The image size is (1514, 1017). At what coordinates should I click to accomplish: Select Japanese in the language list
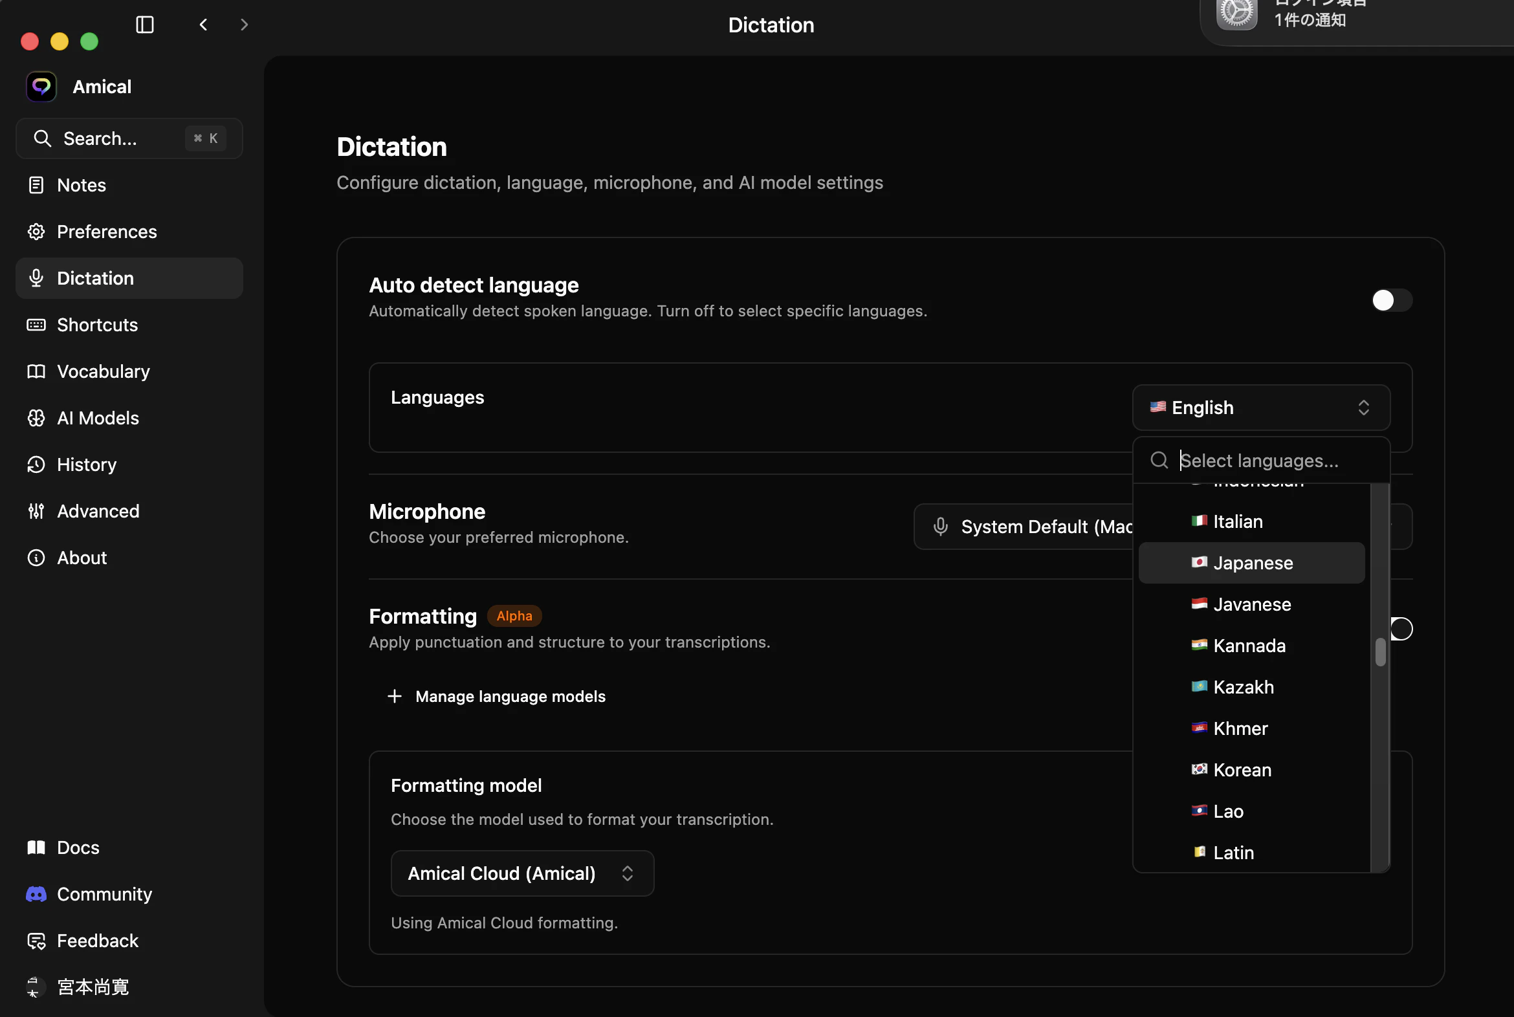[1251, 562]
